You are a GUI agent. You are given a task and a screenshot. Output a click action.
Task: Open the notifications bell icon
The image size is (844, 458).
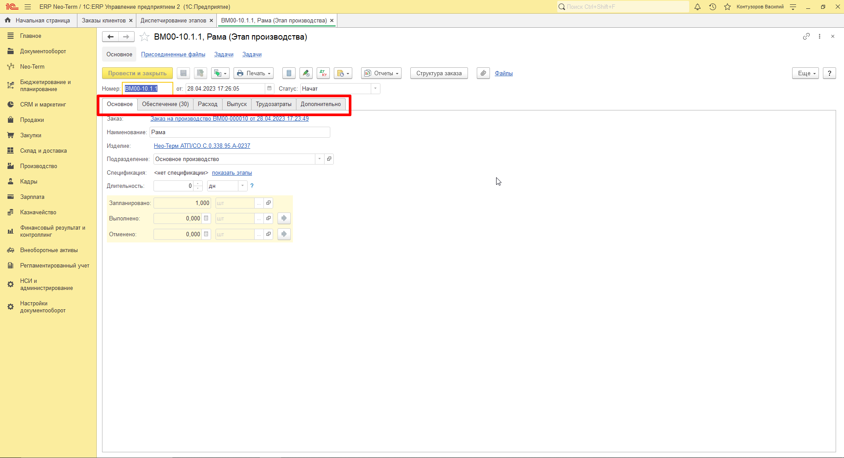[x=698, y=7]
